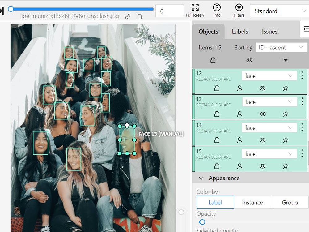Image resolution: width=309 pixels, height=232 pixels.
Task: Select Instance in the Color by options
Action: tap(252, 202)
